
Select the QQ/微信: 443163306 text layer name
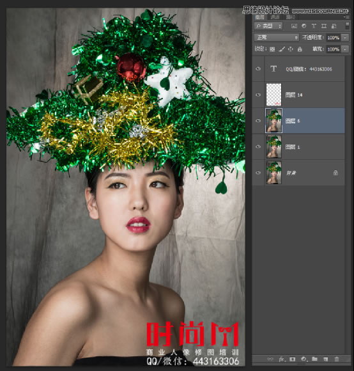tap(309, 69)
